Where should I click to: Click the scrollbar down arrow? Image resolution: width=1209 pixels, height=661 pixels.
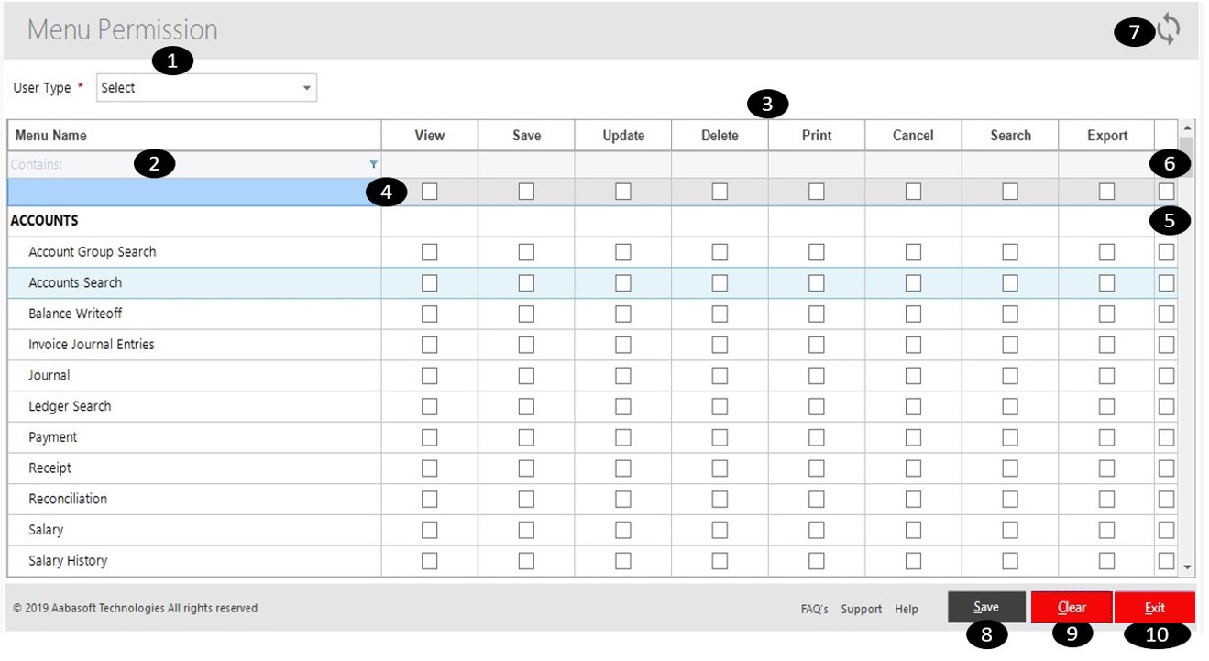[x=1186, y=566]
